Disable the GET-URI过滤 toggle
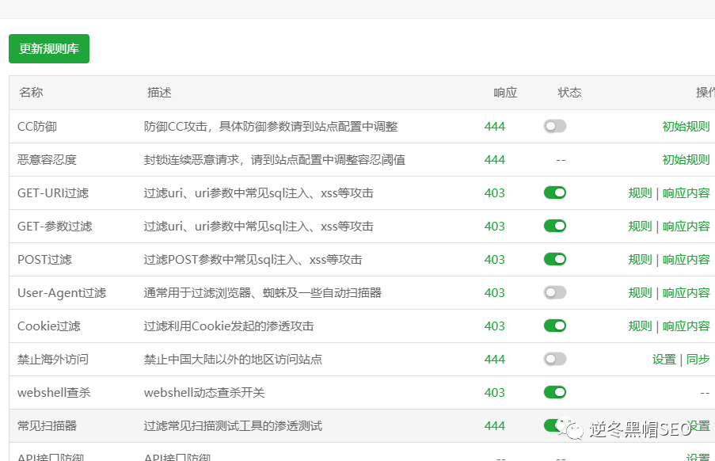The width and height of the screenshot is (715, 461). 554,192
